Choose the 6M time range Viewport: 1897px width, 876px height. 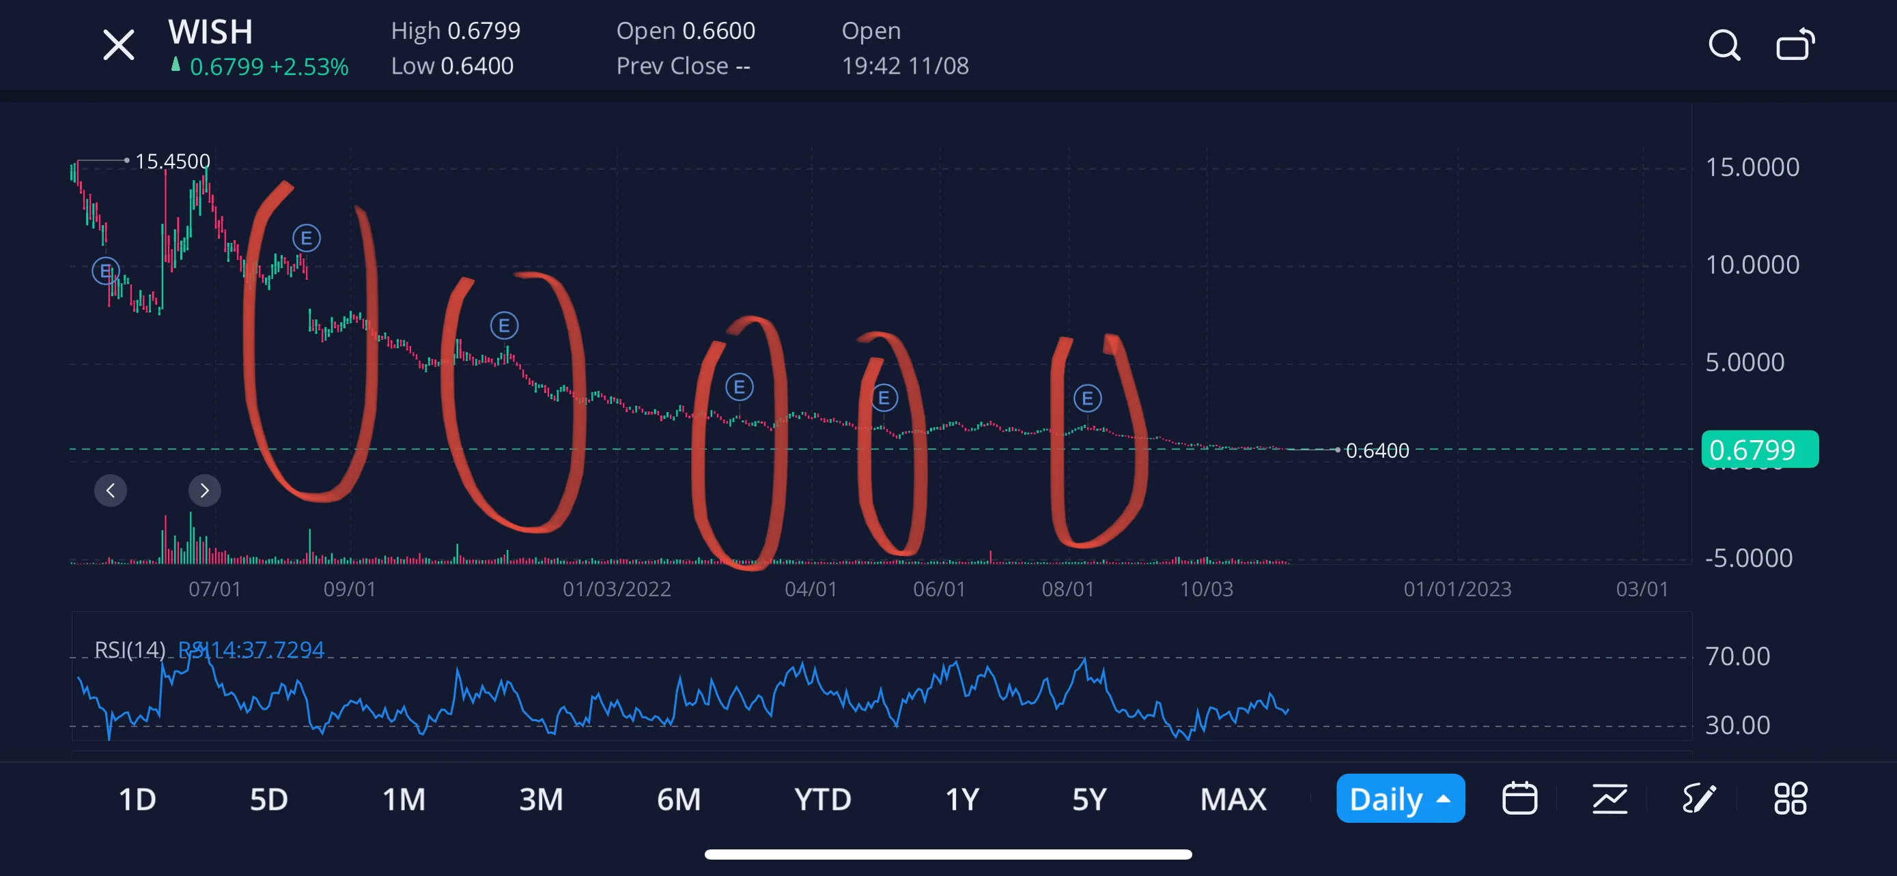point(679,799)
